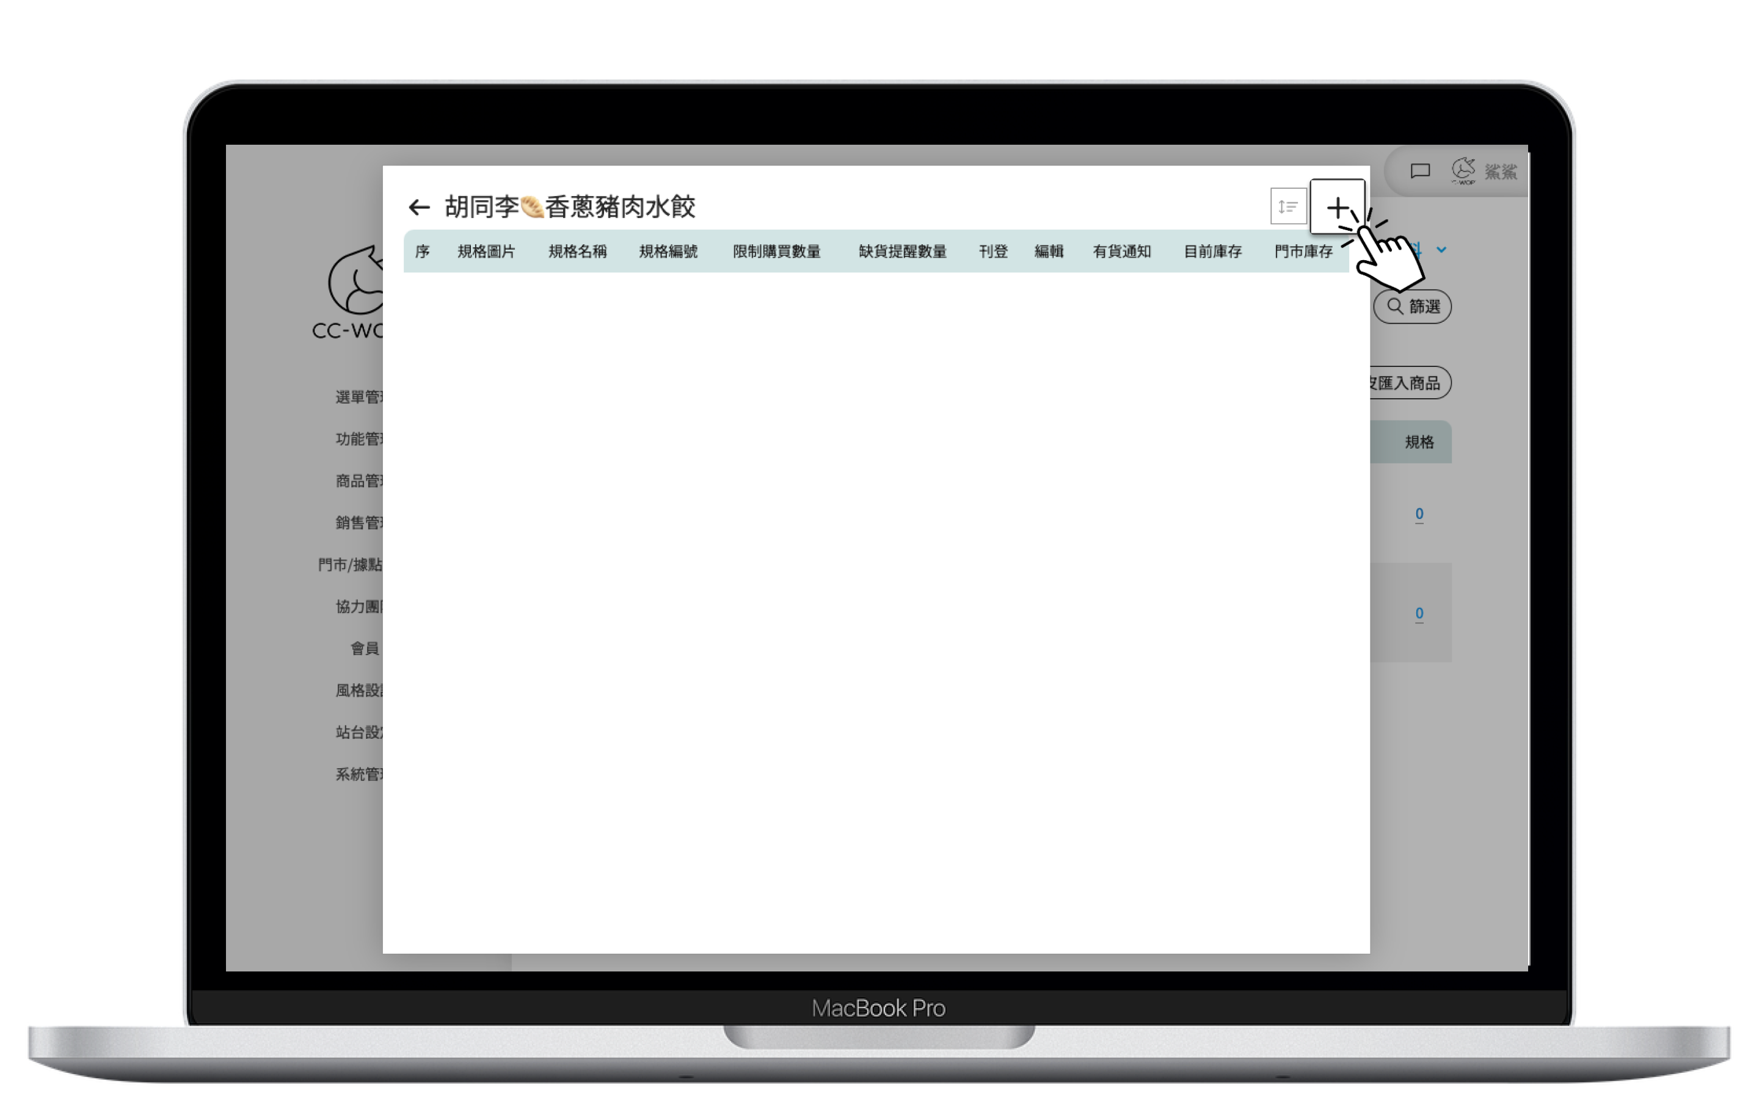1759x1118 pixels.
Task: Click the 規格名稱 column header
Action: (577, 251)
